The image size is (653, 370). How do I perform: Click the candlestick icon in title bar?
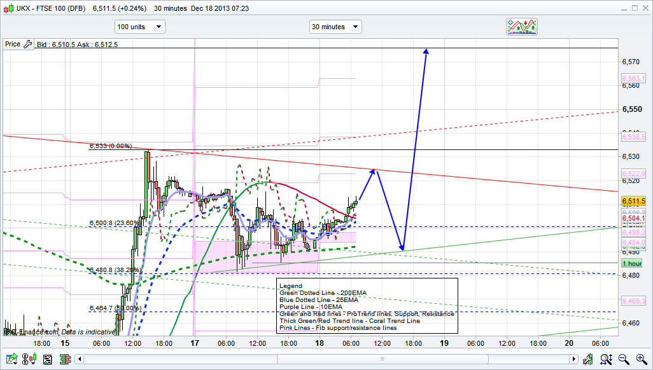(x=9, y=9)
